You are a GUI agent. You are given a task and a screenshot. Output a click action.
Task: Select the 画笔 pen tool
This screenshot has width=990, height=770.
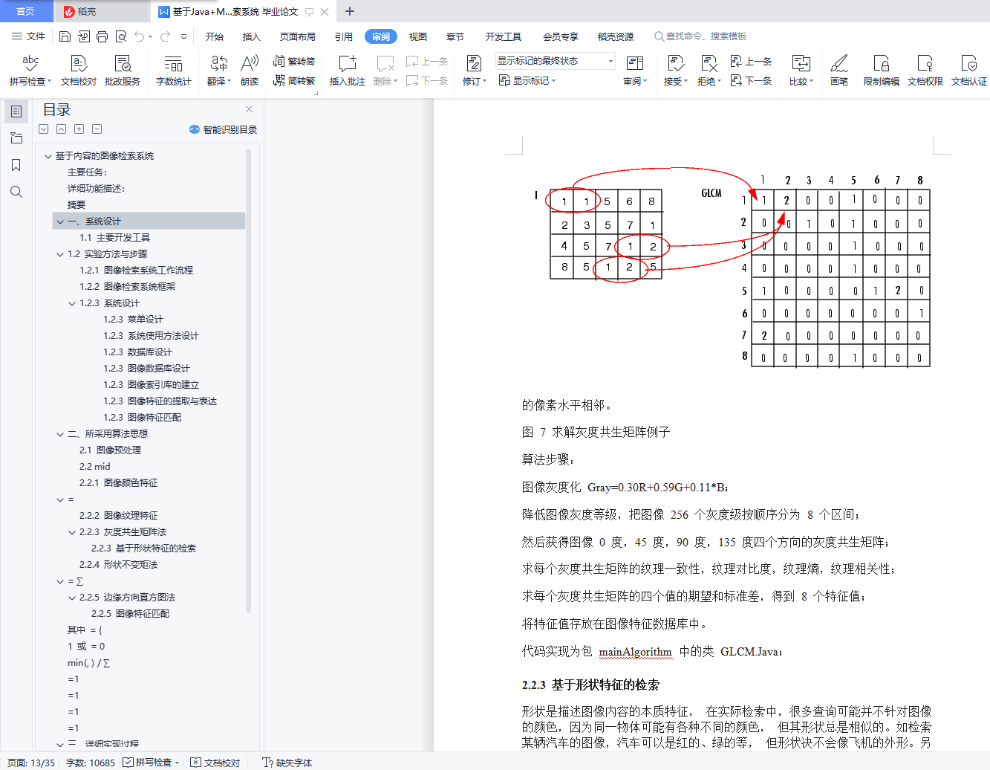[839, 71]
